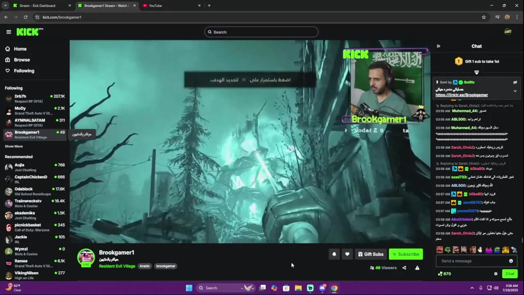
Task: Open MoDy followed channel
Action: point(35,111)
